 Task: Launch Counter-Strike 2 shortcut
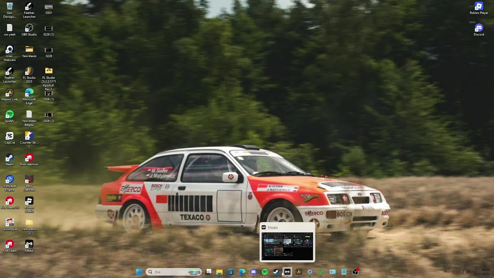pyautogui.click(x=29, y=140)
